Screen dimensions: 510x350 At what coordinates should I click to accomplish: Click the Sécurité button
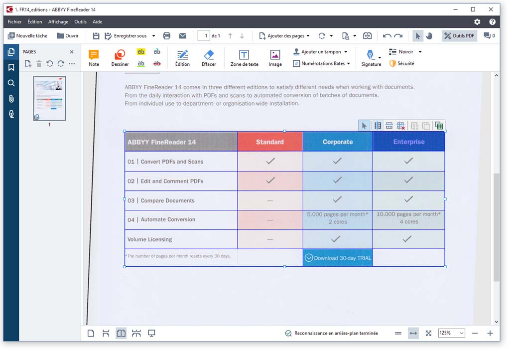click(x=401, y=63)
